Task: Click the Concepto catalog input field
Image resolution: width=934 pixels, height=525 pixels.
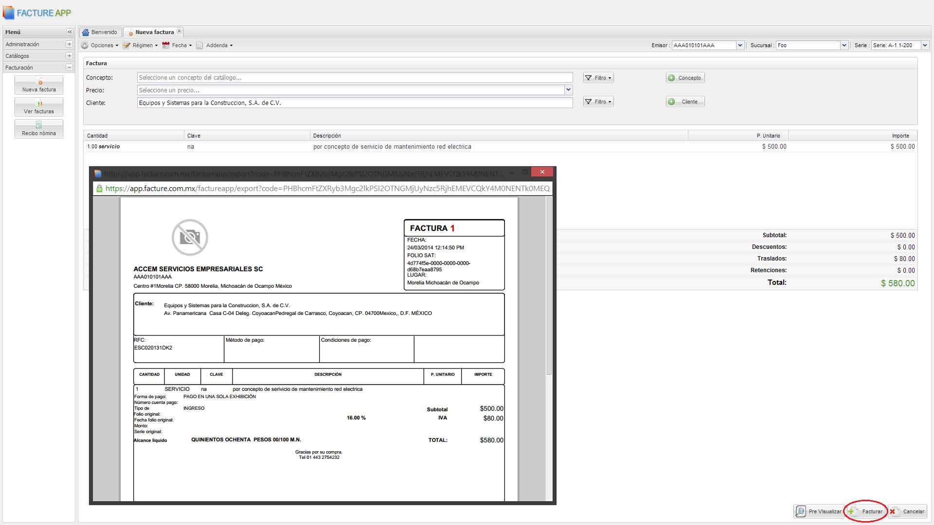Action: pyautogui.click(x=355, y=78)
